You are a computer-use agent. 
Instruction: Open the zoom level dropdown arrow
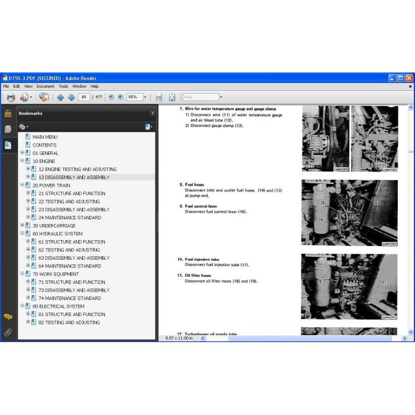[x=145, y=97]
